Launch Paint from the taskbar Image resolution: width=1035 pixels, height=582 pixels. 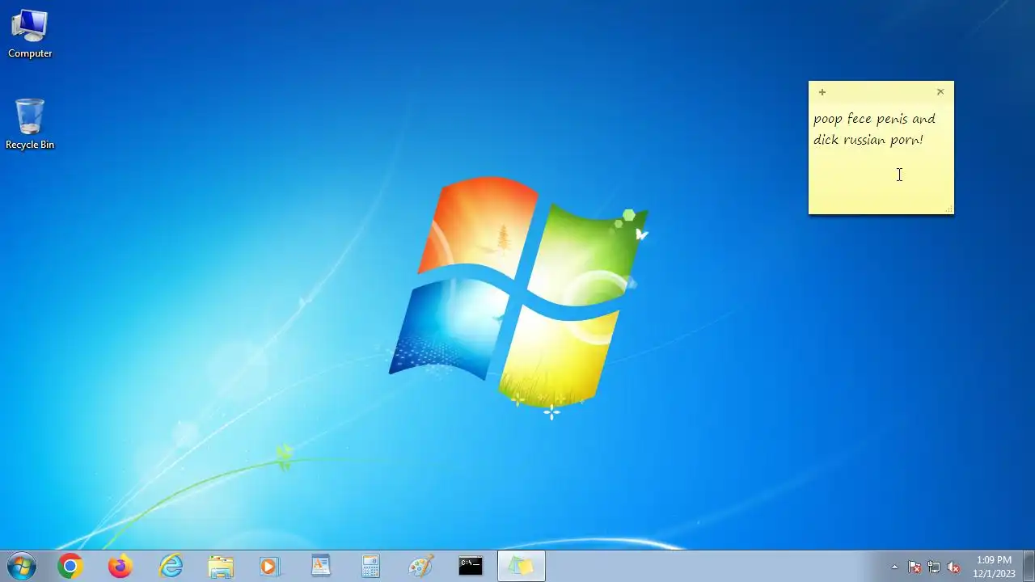[x=421, y=567]
